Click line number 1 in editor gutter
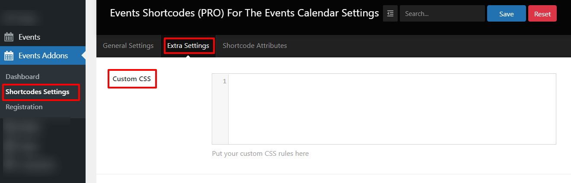Viewport: 571px width, 183px height. 224,81
